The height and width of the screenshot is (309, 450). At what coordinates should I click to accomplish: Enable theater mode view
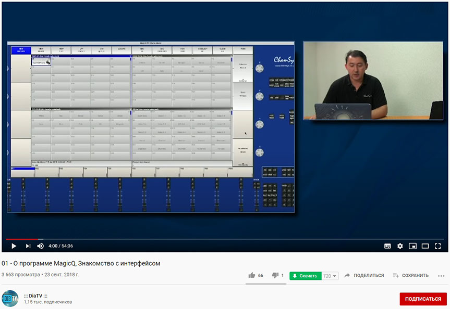pos(425,246)
